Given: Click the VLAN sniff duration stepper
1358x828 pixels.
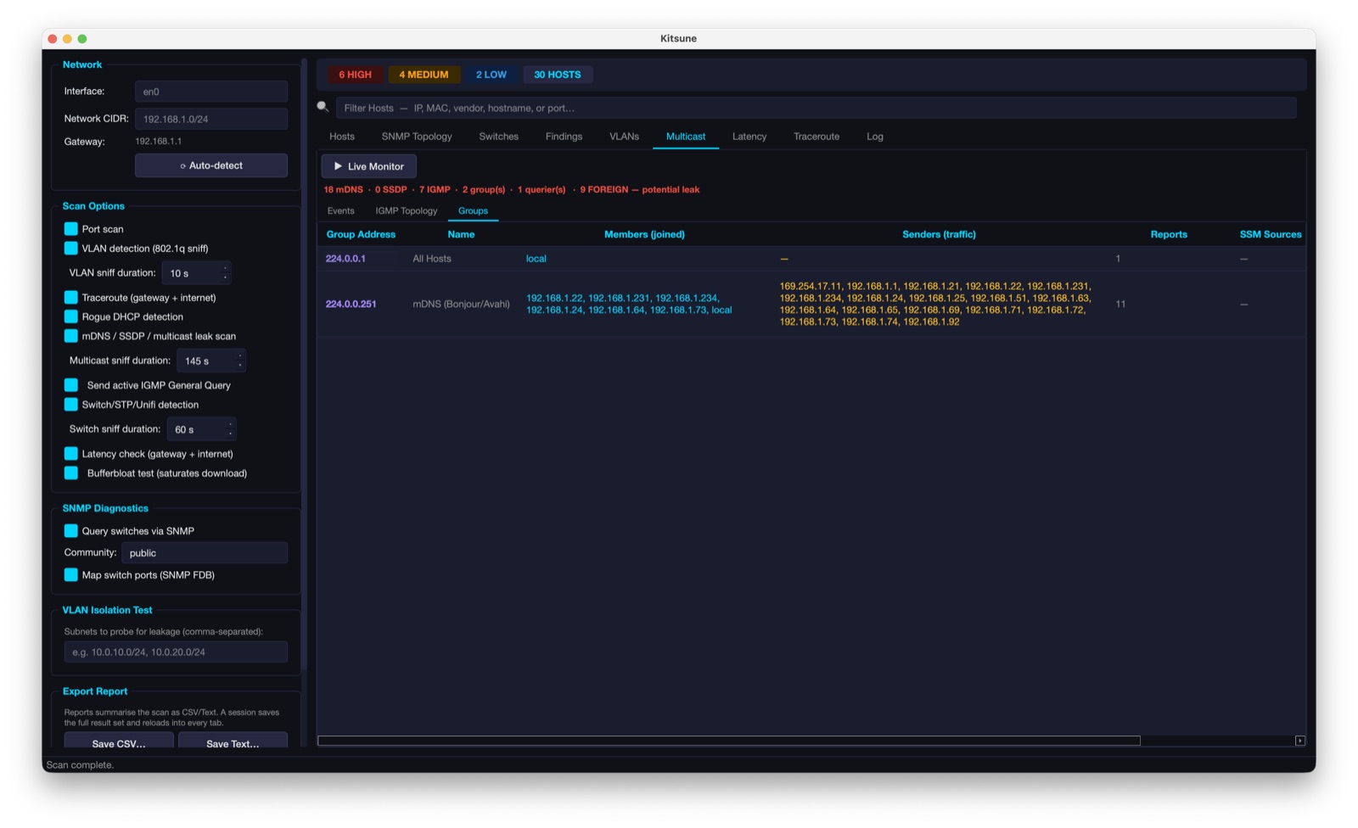Looking at the screenshot, I should tap(225, 273).
